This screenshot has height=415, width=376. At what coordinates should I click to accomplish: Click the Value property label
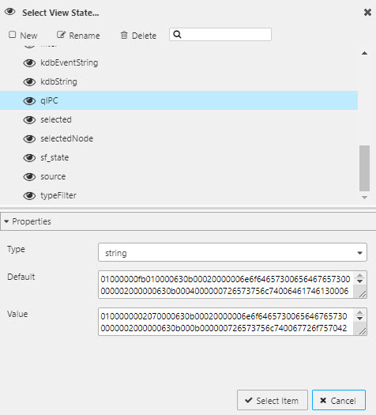coord(17,314)
